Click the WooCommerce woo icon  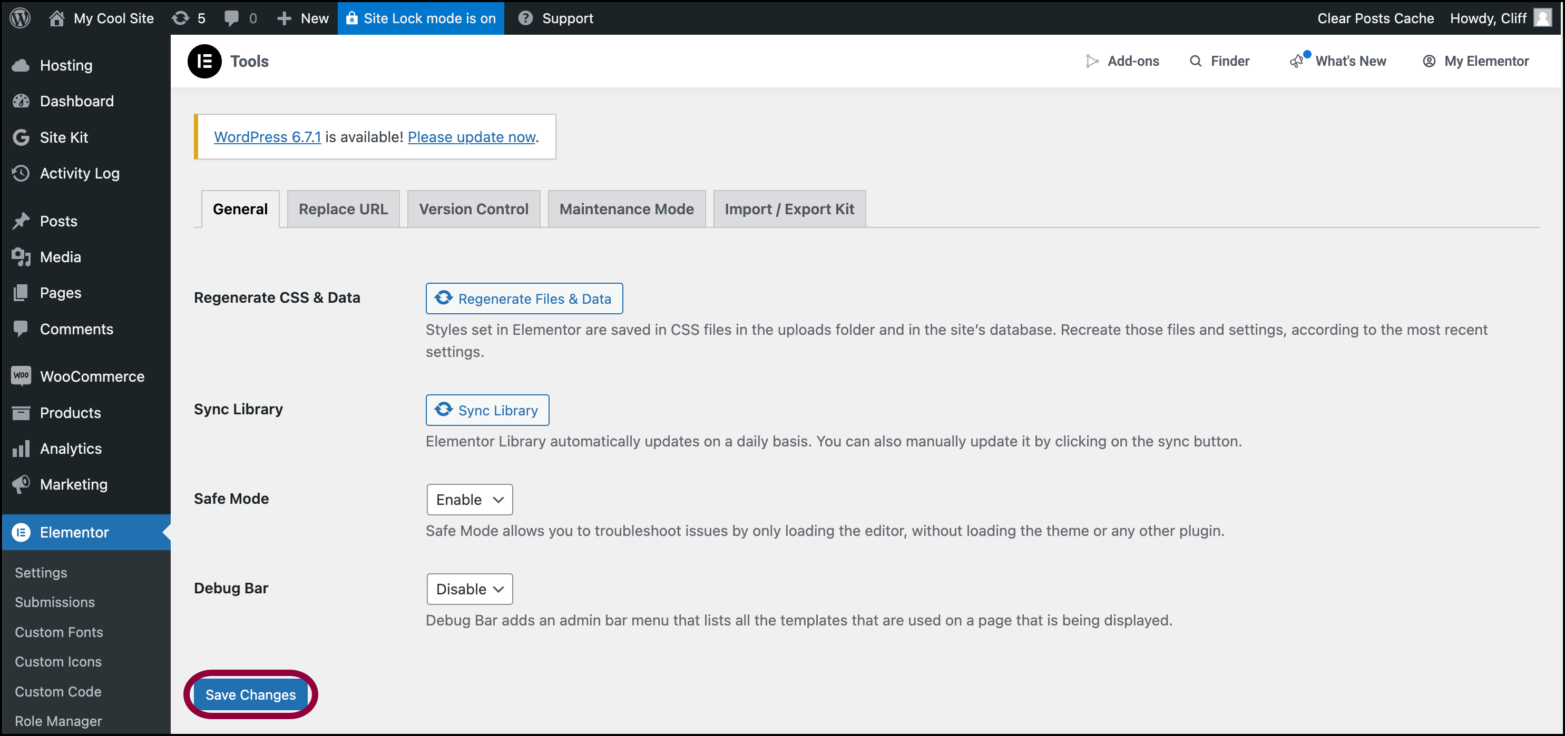click(21, 375)
